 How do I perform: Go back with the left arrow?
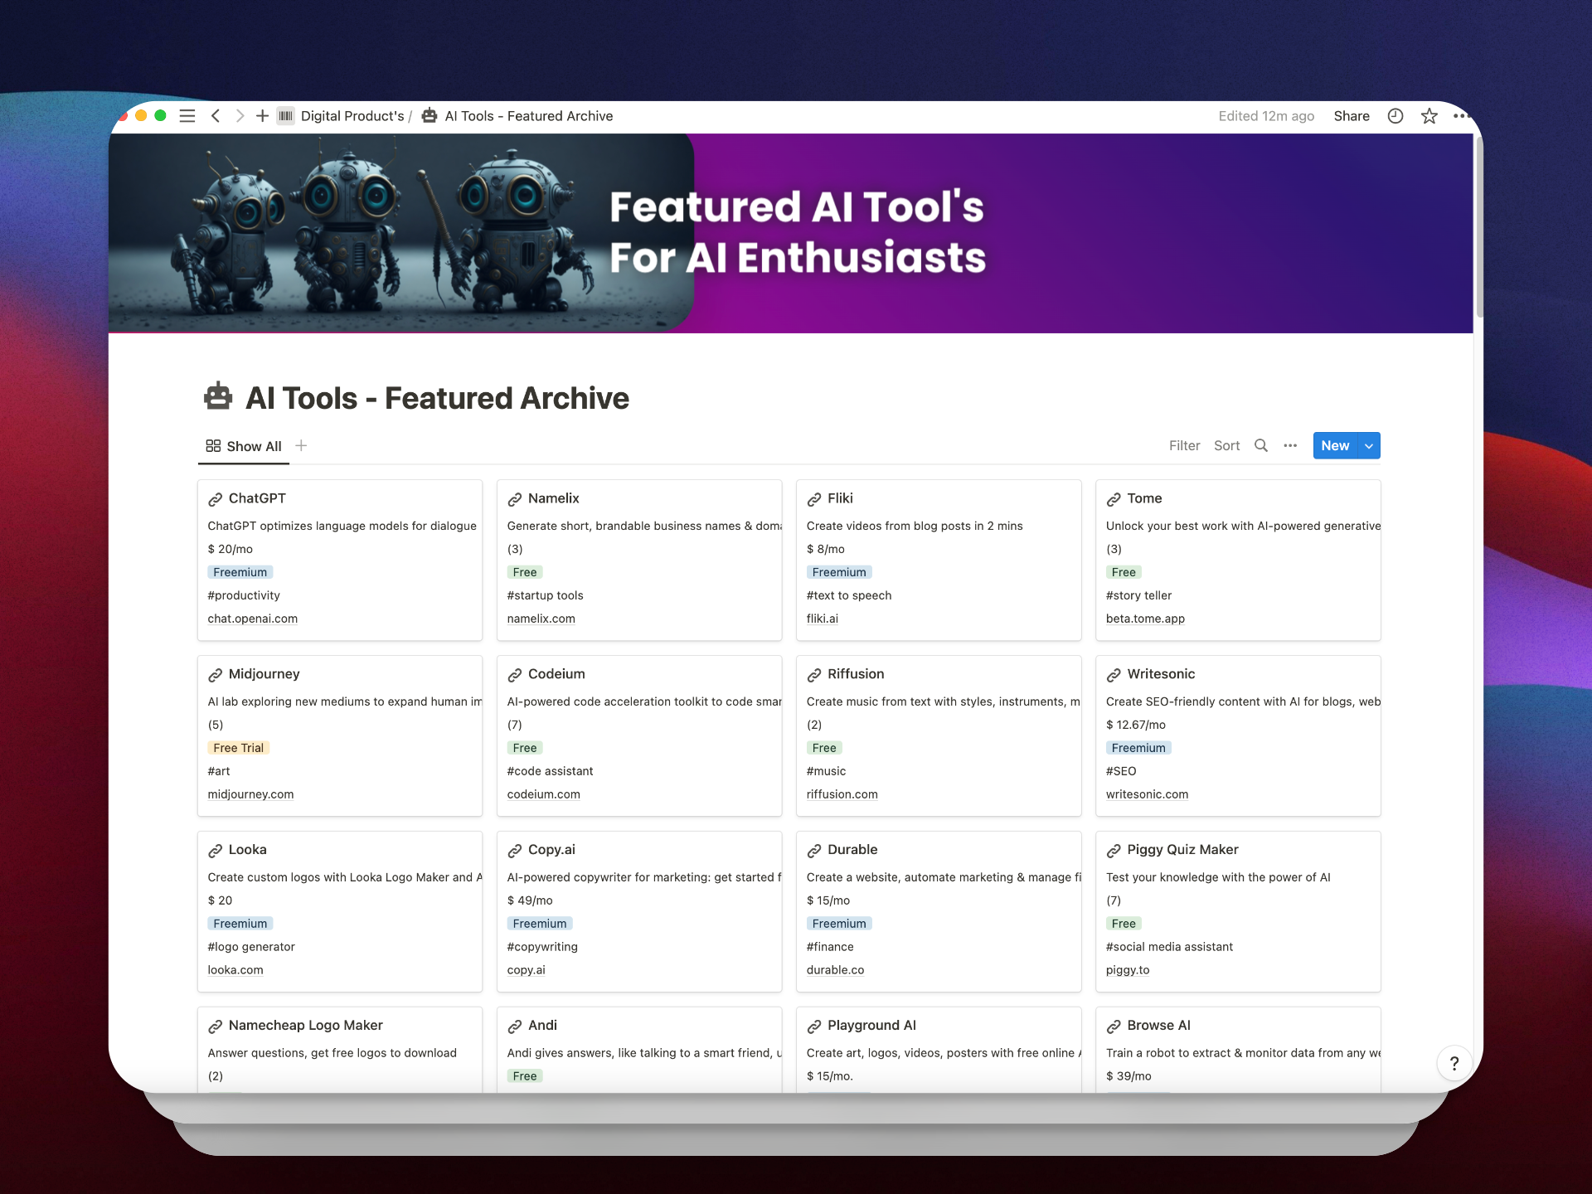click(x=216, y=116)
